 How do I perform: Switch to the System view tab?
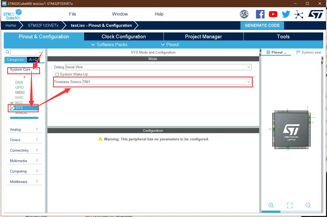309,52
